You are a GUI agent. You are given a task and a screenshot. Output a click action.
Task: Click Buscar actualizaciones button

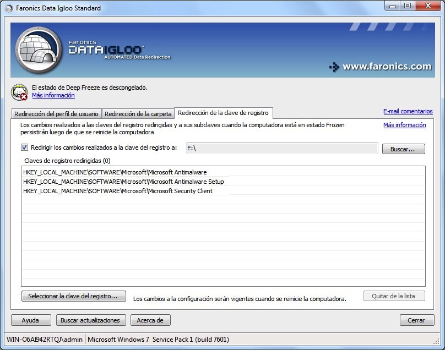[91, 320]
